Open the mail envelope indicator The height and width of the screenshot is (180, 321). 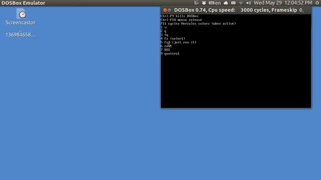point(233,3)
